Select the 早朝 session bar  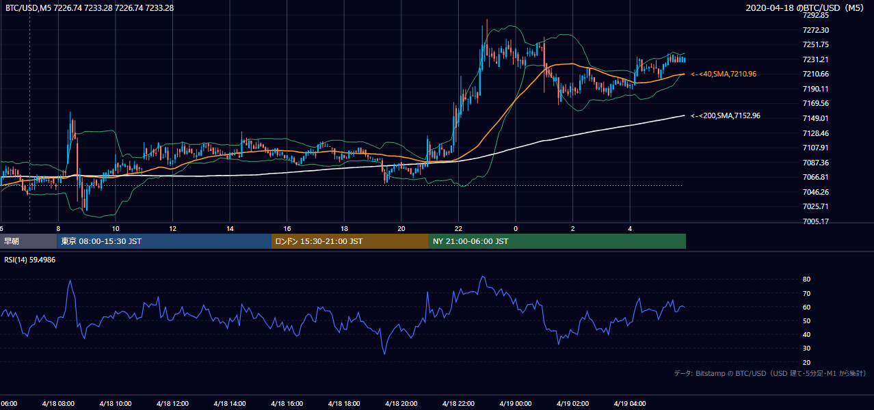pos(29,241)
